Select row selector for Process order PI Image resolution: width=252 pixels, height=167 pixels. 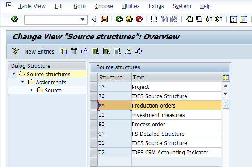(x=94, y=124)
